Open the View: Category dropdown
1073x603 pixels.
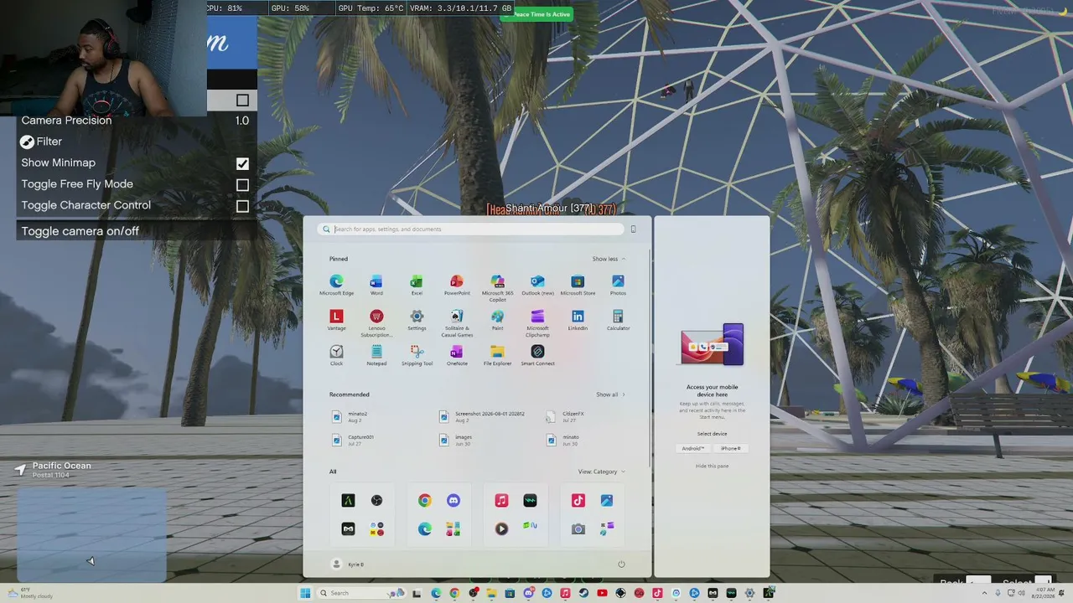[601, 472]
